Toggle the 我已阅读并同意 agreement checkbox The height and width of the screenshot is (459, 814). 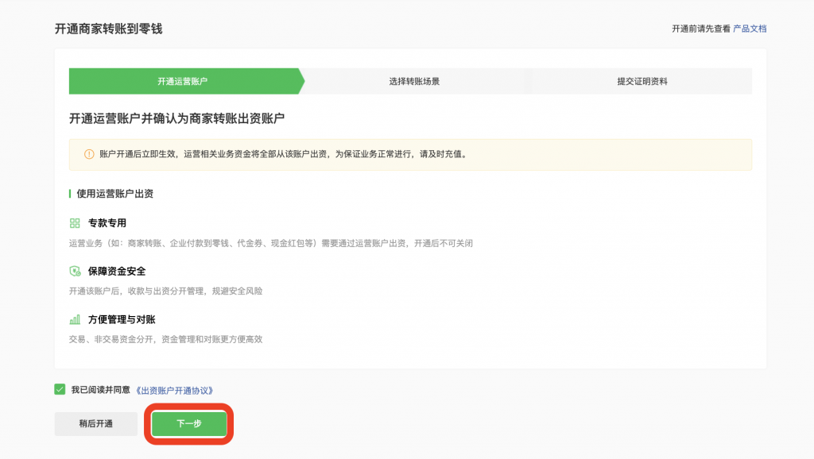pyautogui.click(x=60, y=389)
